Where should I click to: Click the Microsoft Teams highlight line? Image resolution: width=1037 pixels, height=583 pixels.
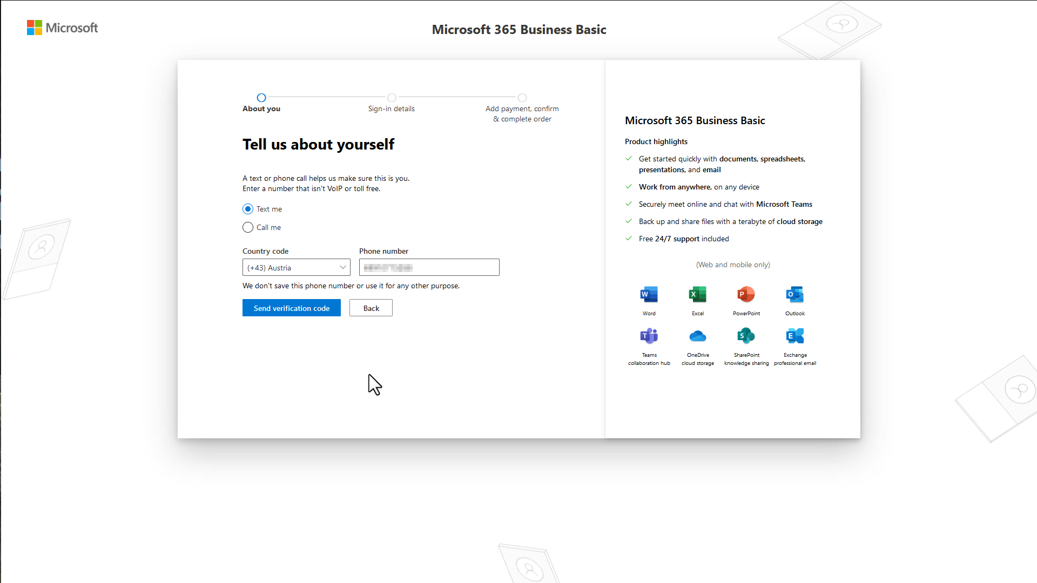point(725,204)
